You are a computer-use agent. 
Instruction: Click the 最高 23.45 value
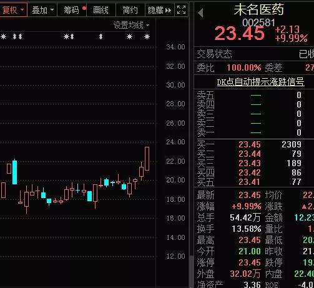pyautogui.click(x=250, y=240)
